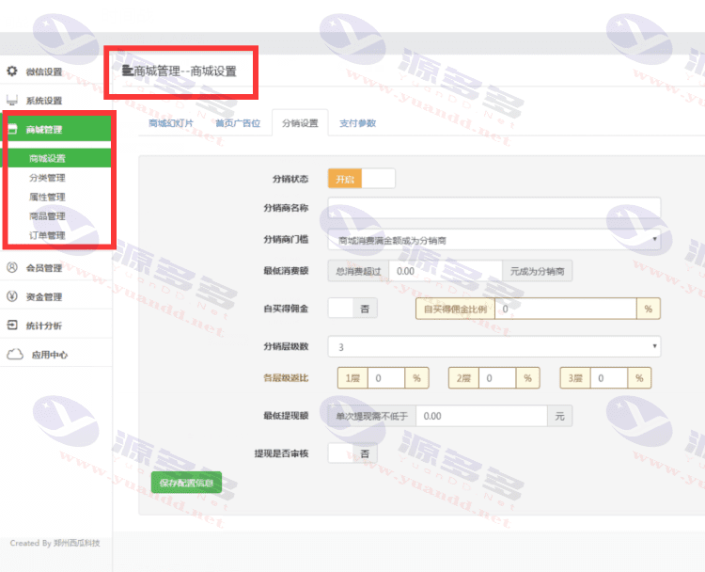
Task: Click the 统计分析 chart icon
Action: click(x=12, y=325)
